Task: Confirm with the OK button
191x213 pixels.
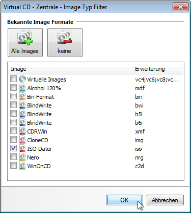Action: click(x=124, y=200)
